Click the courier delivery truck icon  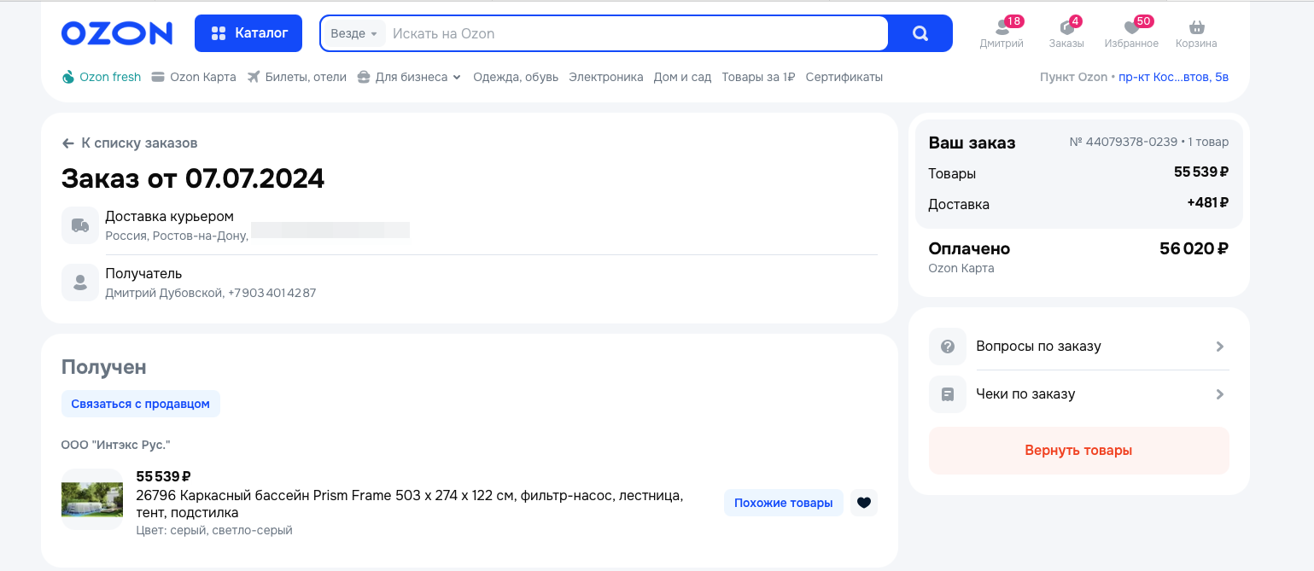(80, 225)
